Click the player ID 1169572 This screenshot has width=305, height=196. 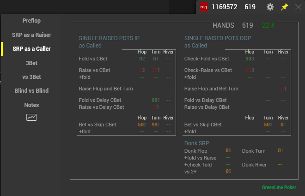(224, 7)
